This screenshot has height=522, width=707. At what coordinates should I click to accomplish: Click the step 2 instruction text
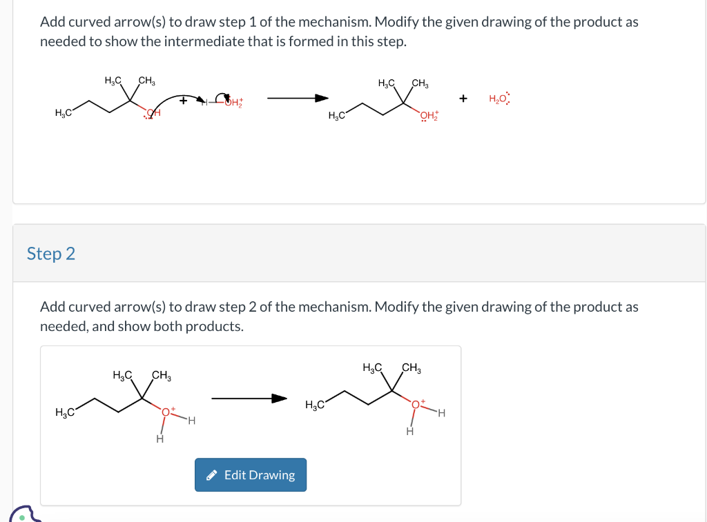339,317
